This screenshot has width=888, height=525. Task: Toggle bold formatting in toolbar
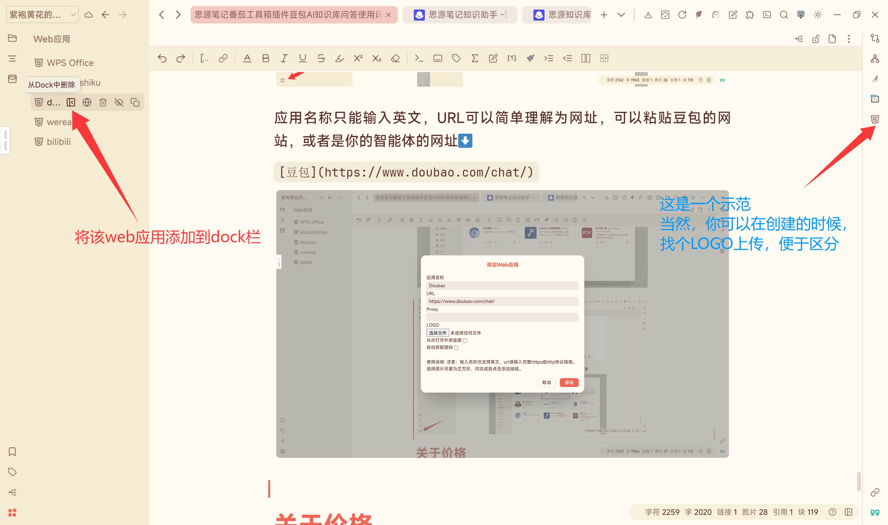click(x=266, y=58)
